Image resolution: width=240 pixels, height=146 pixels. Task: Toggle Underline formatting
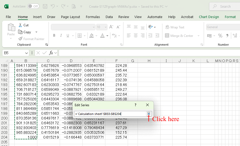coord(68,36)
